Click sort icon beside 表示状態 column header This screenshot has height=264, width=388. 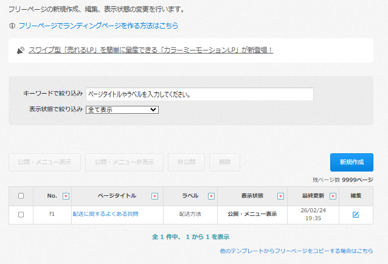pyautogui.click(x=280, y=196)
